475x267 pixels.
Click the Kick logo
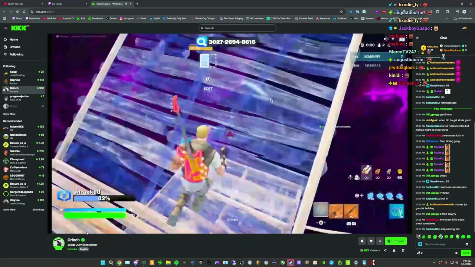tap(19, 28)
